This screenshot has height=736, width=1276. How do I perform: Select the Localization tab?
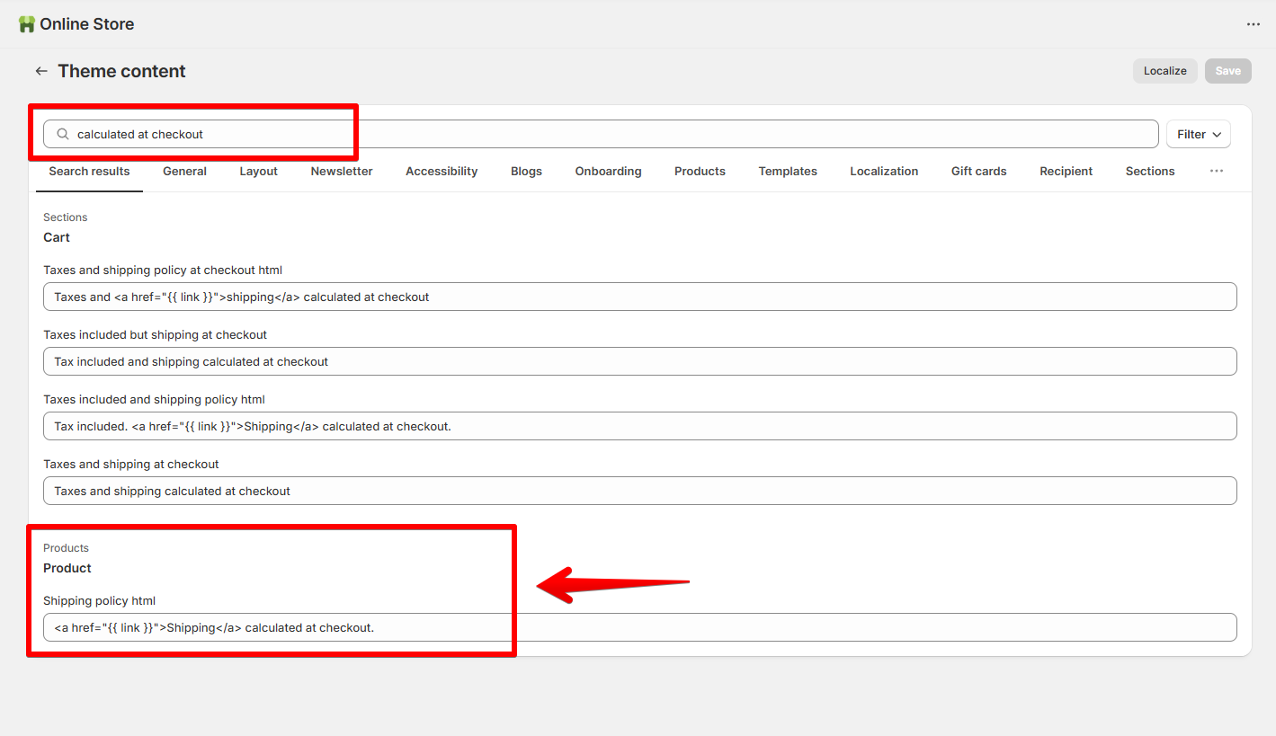point(884,171)
